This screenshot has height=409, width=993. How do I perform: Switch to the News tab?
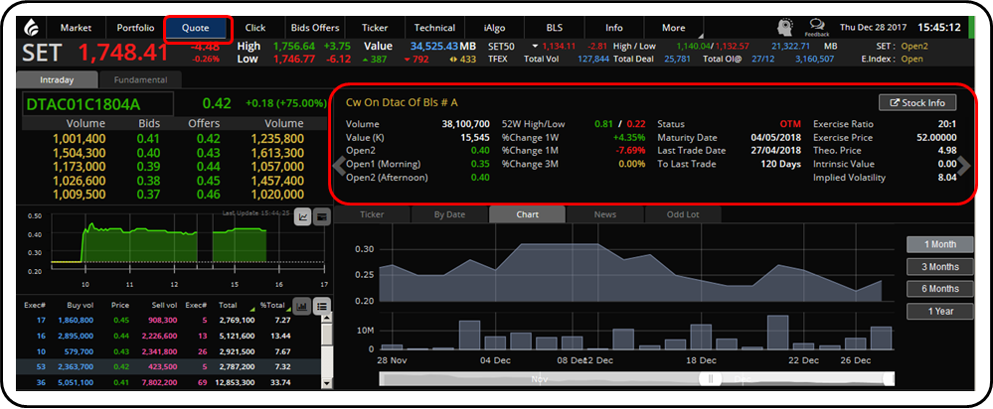coord(604,214)
